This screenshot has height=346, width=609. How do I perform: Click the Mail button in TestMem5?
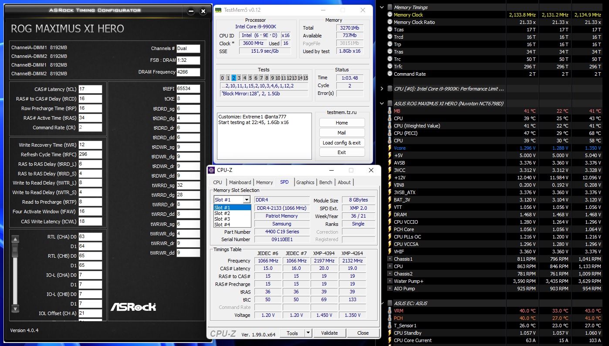click(x=342, y=133)
